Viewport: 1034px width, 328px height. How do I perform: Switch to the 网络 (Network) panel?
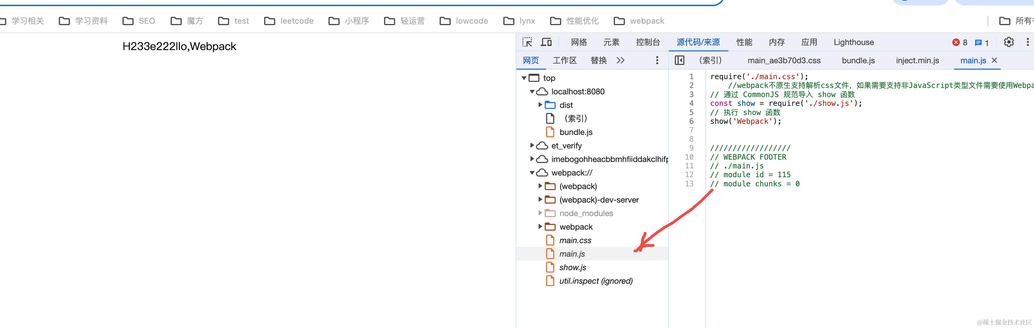(x=579, y=42)
